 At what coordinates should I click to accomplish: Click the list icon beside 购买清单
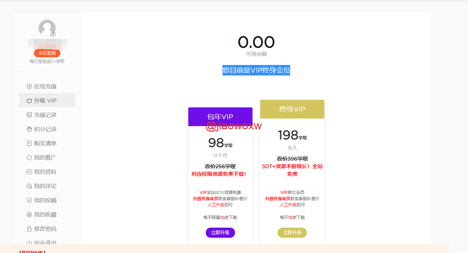29,143
